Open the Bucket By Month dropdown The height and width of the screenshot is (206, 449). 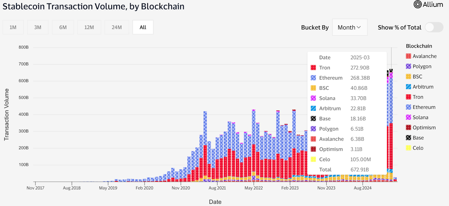coord(349,27)
